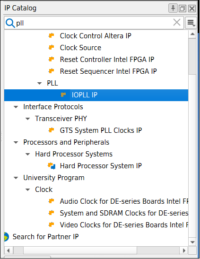Click the PLL category label
The image size is (200, 259).
52,83
